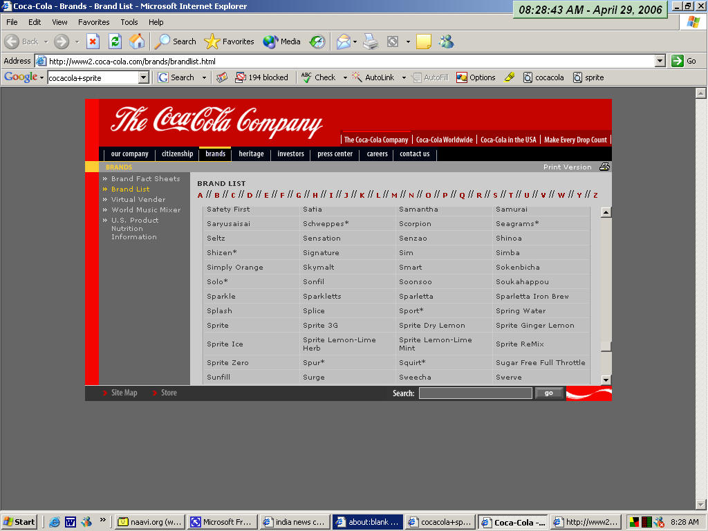The image size is (708, 531).
Task: Open the World Music Mixer link
Action: 146,210
